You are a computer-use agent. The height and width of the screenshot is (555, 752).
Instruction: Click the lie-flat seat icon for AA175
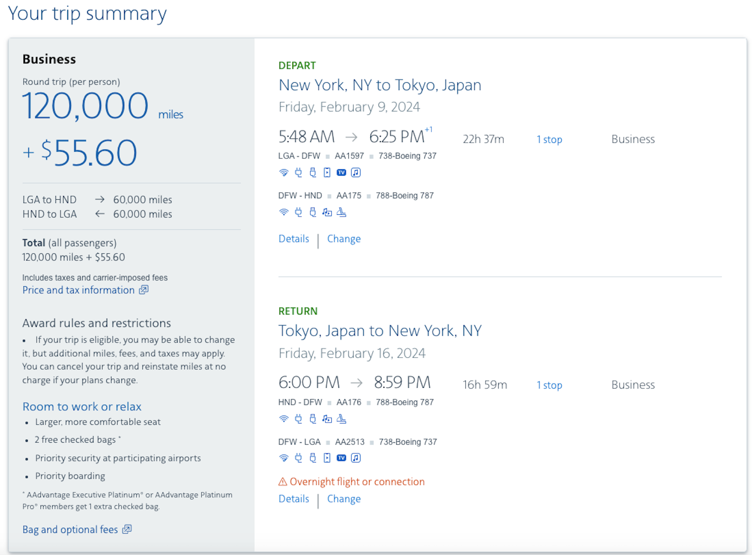[342, 212]
